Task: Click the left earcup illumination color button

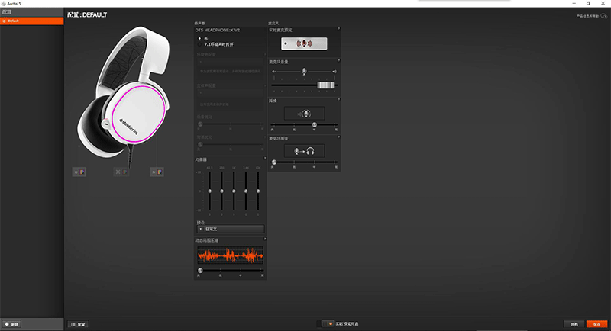Action: point(79,172)
